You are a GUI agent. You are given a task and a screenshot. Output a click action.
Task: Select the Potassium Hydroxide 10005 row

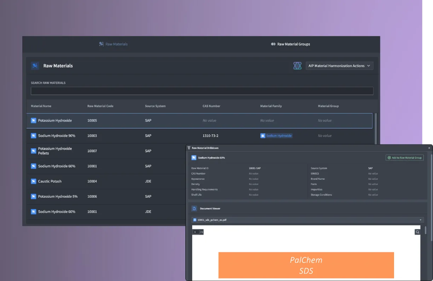coord(200,121)
